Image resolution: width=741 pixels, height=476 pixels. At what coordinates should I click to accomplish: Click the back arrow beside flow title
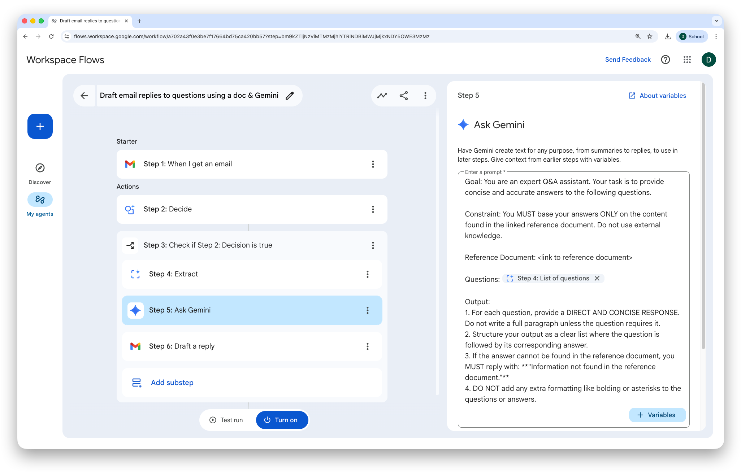pyautogui.click(x=84, y=96)
